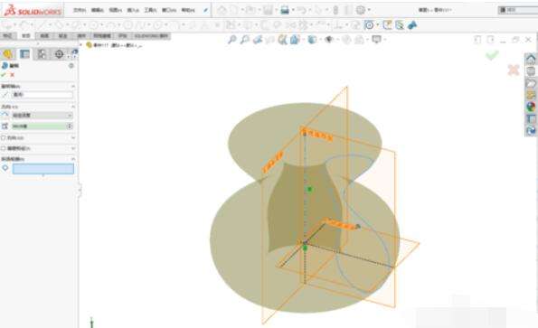Click the Axis of Revolution selection field

42,95
